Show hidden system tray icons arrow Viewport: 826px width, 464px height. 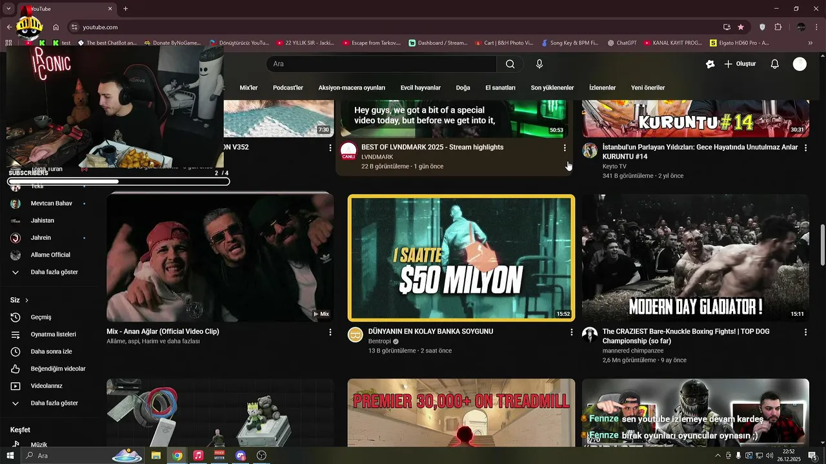coord(718,456)
